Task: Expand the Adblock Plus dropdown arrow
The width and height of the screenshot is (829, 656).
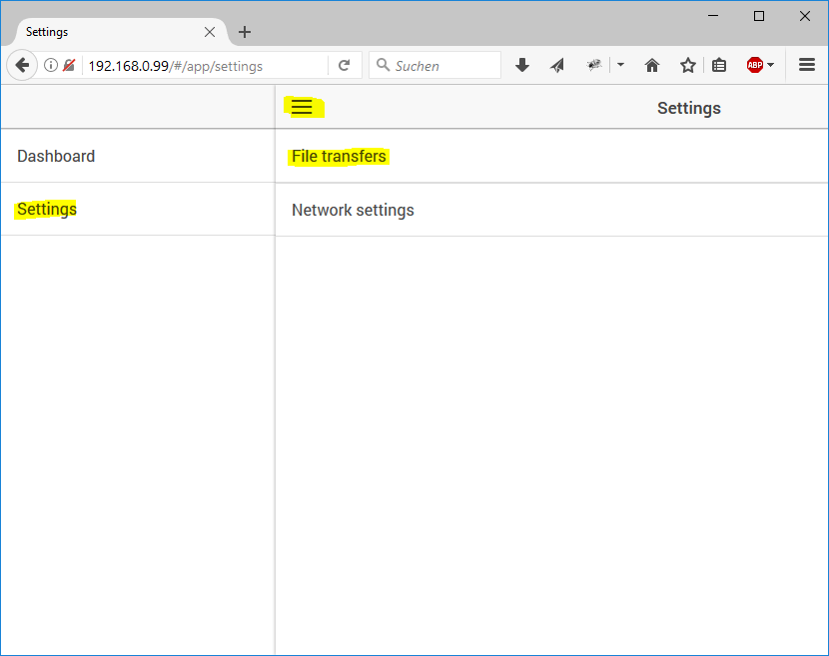Action: [771, 66]
